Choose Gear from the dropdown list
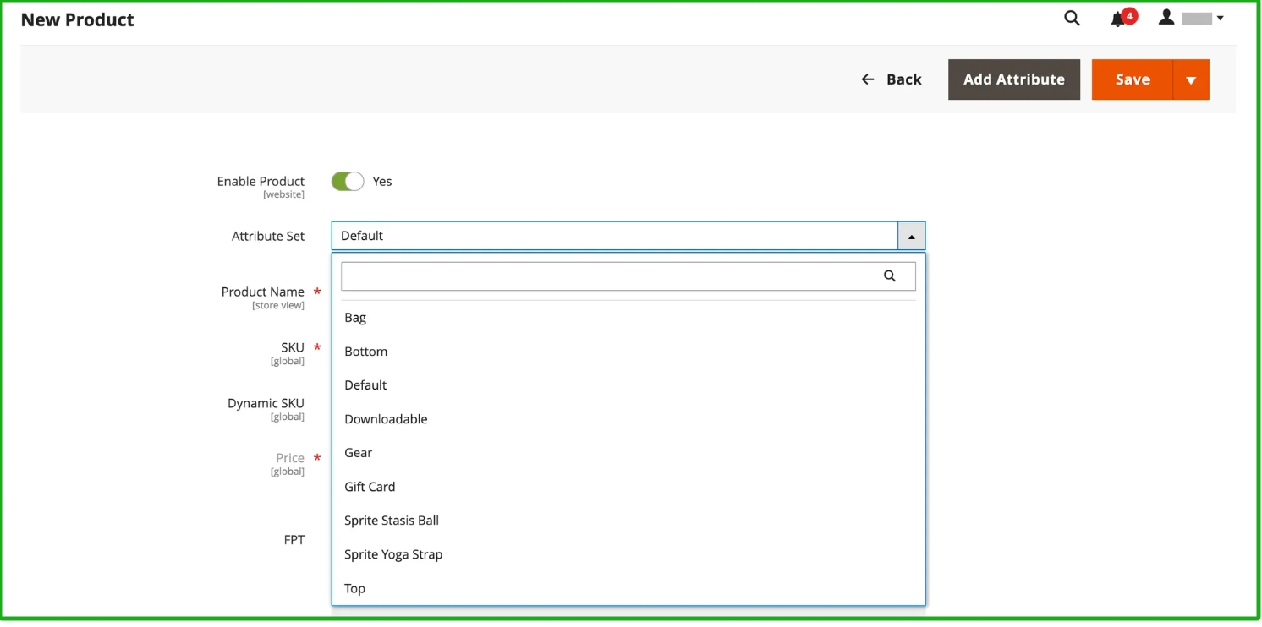 (x=358, y=453)
